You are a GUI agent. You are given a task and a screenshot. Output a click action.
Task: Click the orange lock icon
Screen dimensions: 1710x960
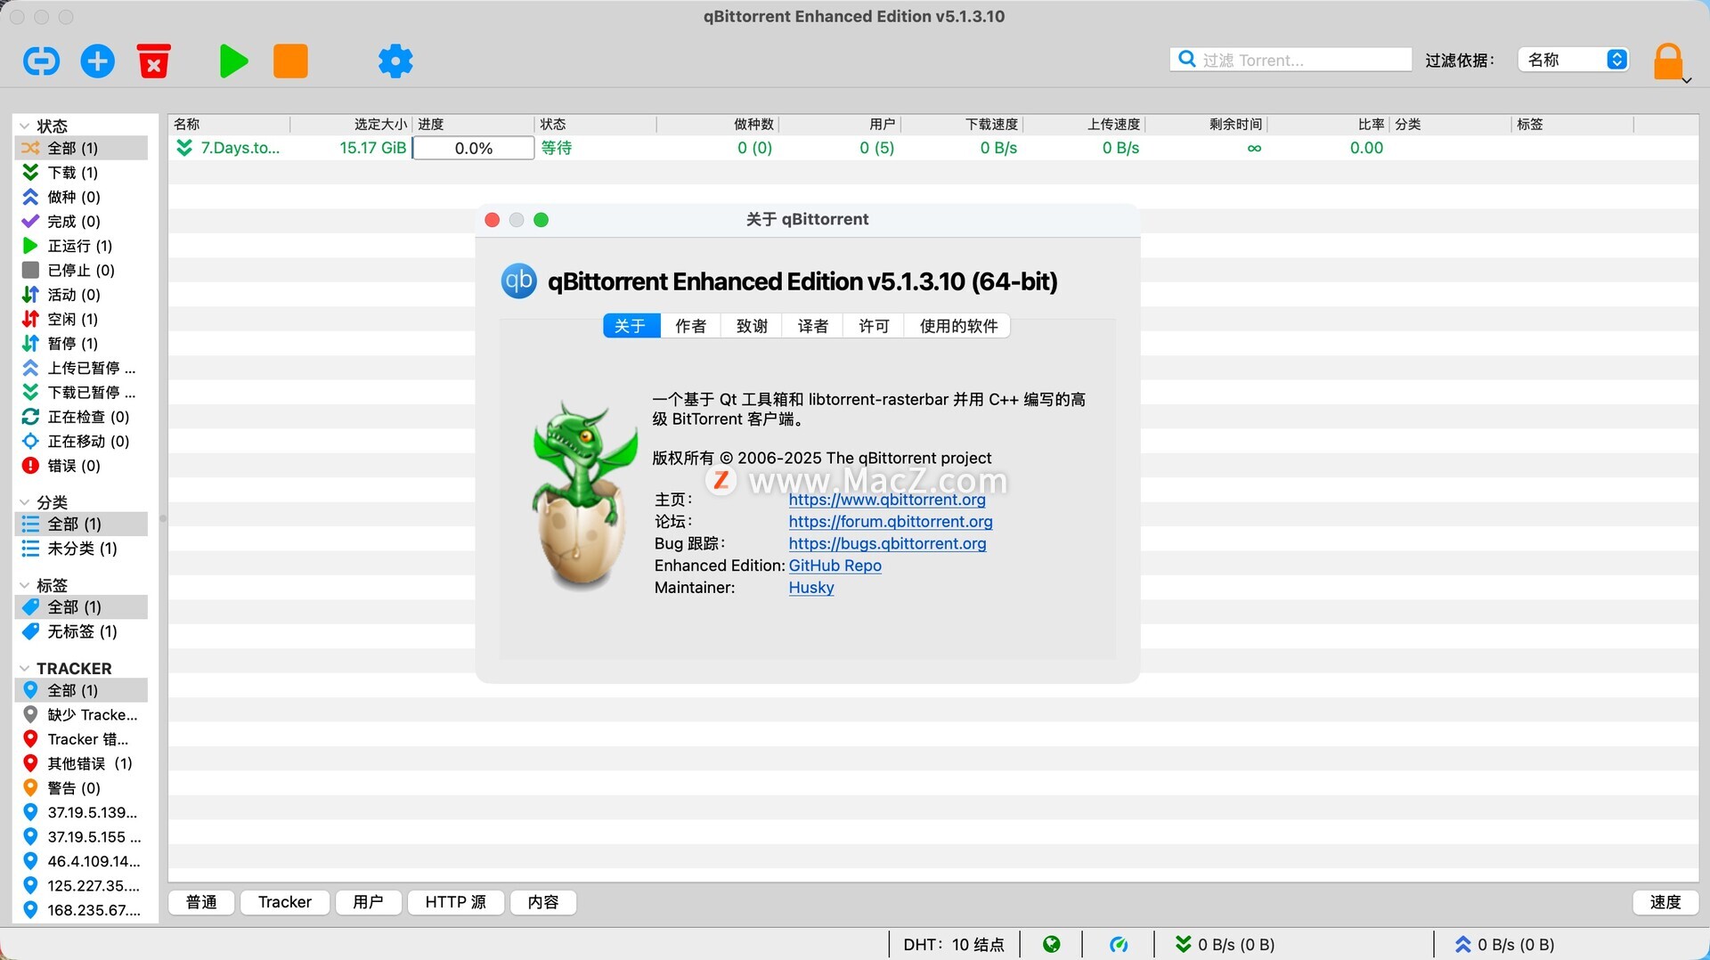click(x=1668, y=61)
